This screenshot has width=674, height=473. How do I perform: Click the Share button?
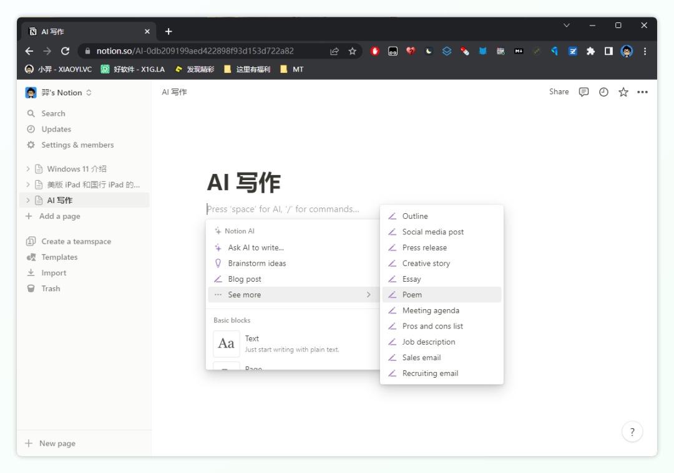click(559, 92)
